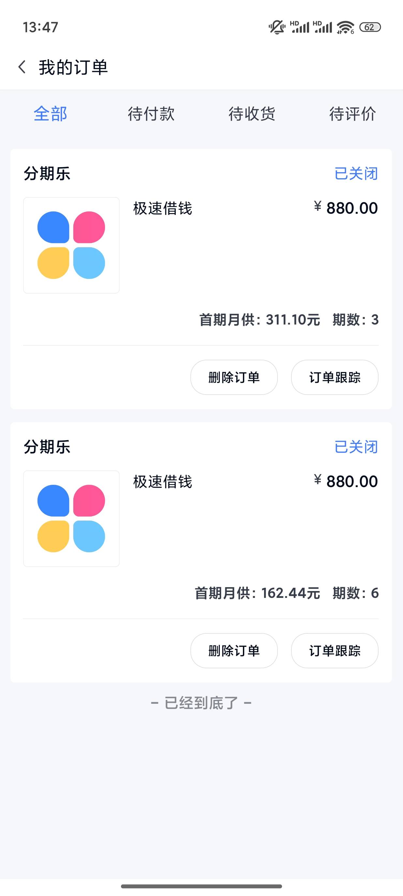Tap the muted notification status icon

pyautogui.click(x=277, y=27)
